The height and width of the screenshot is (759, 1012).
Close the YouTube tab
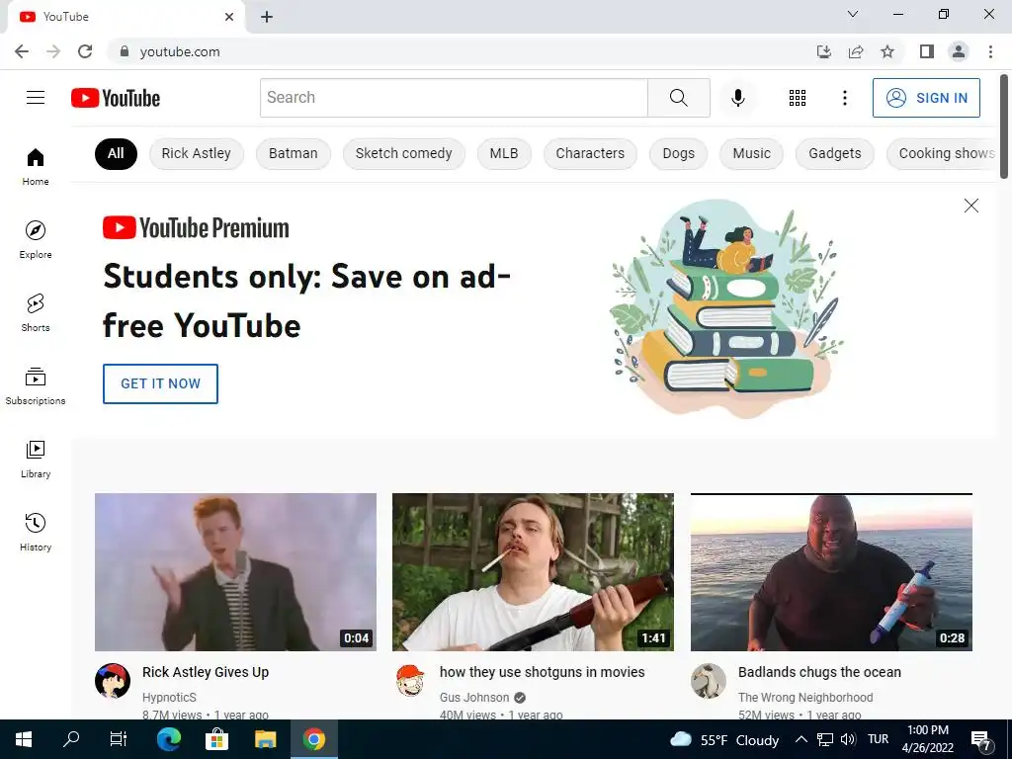pos(229,17)
